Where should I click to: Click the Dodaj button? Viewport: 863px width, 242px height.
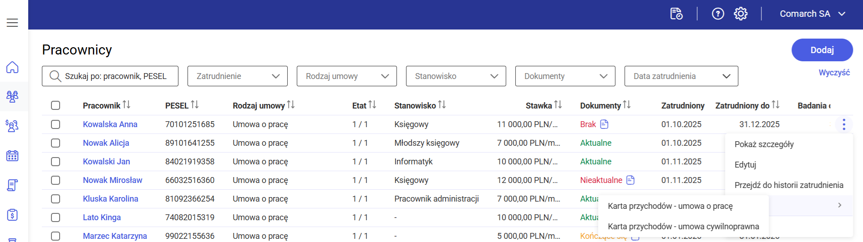tap(822, 50)
